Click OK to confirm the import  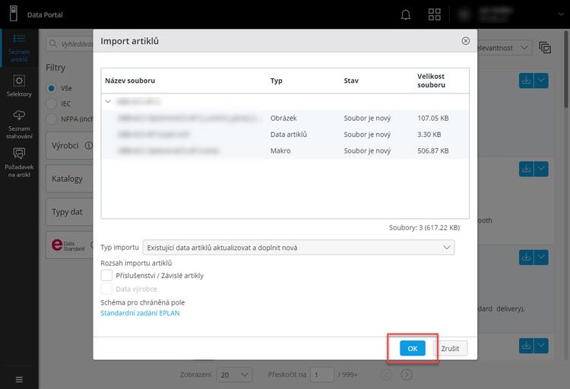[x=412, y=348]
